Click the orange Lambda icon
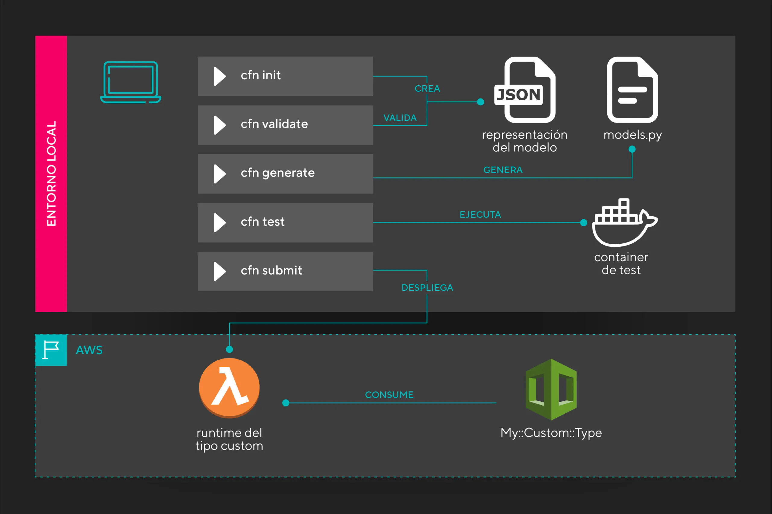The height and width of the screenshot is (514, 772). [x=229, y=388]
